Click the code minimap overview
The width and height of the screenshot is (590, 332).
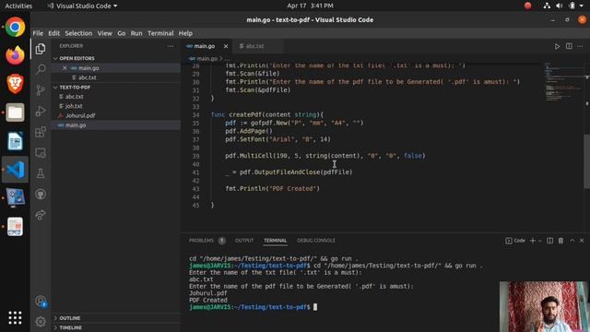(x=563, y=82)
